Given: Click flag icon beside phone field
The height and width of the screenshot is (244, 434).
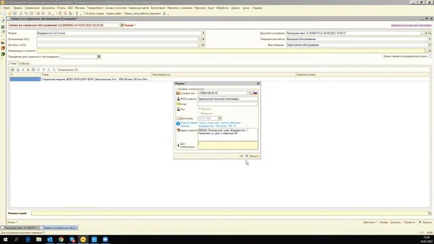Looking at the screenshot, I should click(255, 94).
